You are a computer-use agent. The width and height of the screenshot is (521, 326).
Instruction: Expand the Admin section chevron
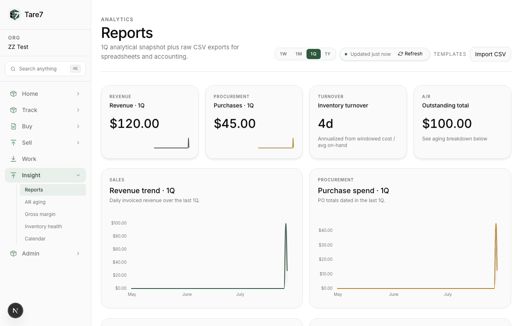tap(78, 253)
